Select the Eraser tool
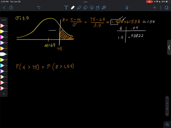Viewport: 171px width, 128px height. click(85, 8)
